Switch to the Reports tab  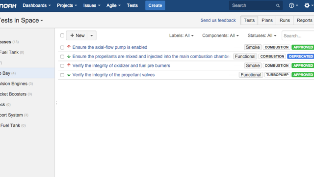coord(304,20)
